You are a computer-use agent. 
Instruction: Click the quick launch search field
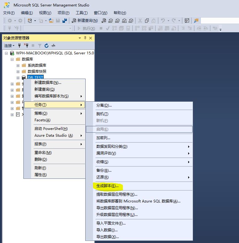tap(220, 21)
